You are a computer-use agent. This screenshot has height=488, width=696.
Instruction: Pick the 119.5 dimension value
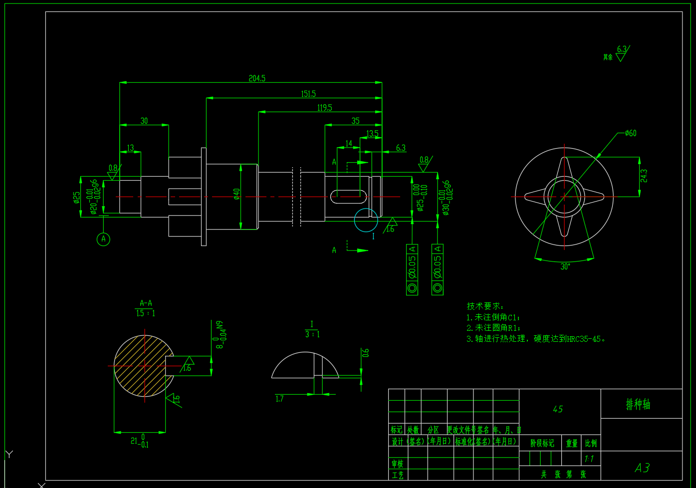pos(324,108)
